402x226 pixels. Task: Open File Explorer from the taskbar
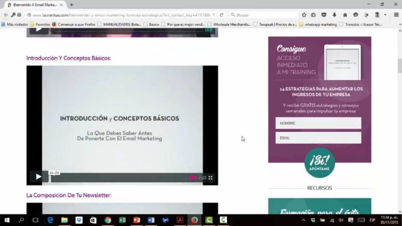pos(64,220)
